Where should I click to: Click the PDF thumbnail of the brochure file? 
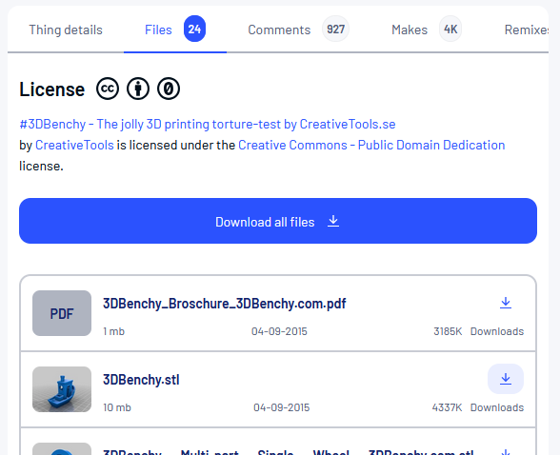point(62,313)
